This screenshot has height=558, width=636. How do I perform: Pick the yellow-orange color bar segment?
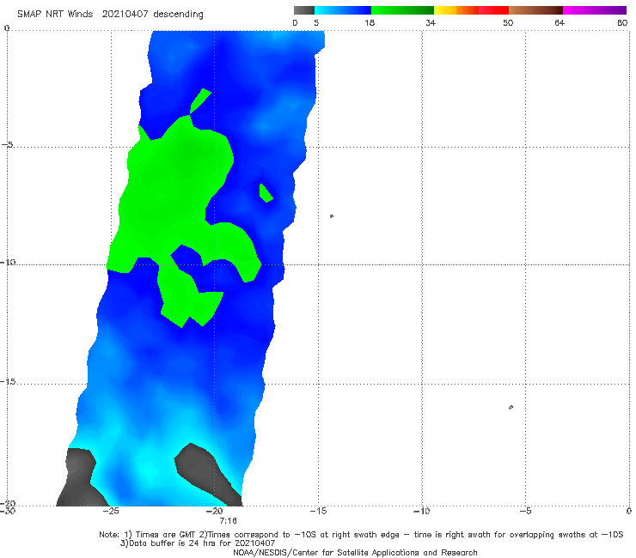[x=456, y=10]
